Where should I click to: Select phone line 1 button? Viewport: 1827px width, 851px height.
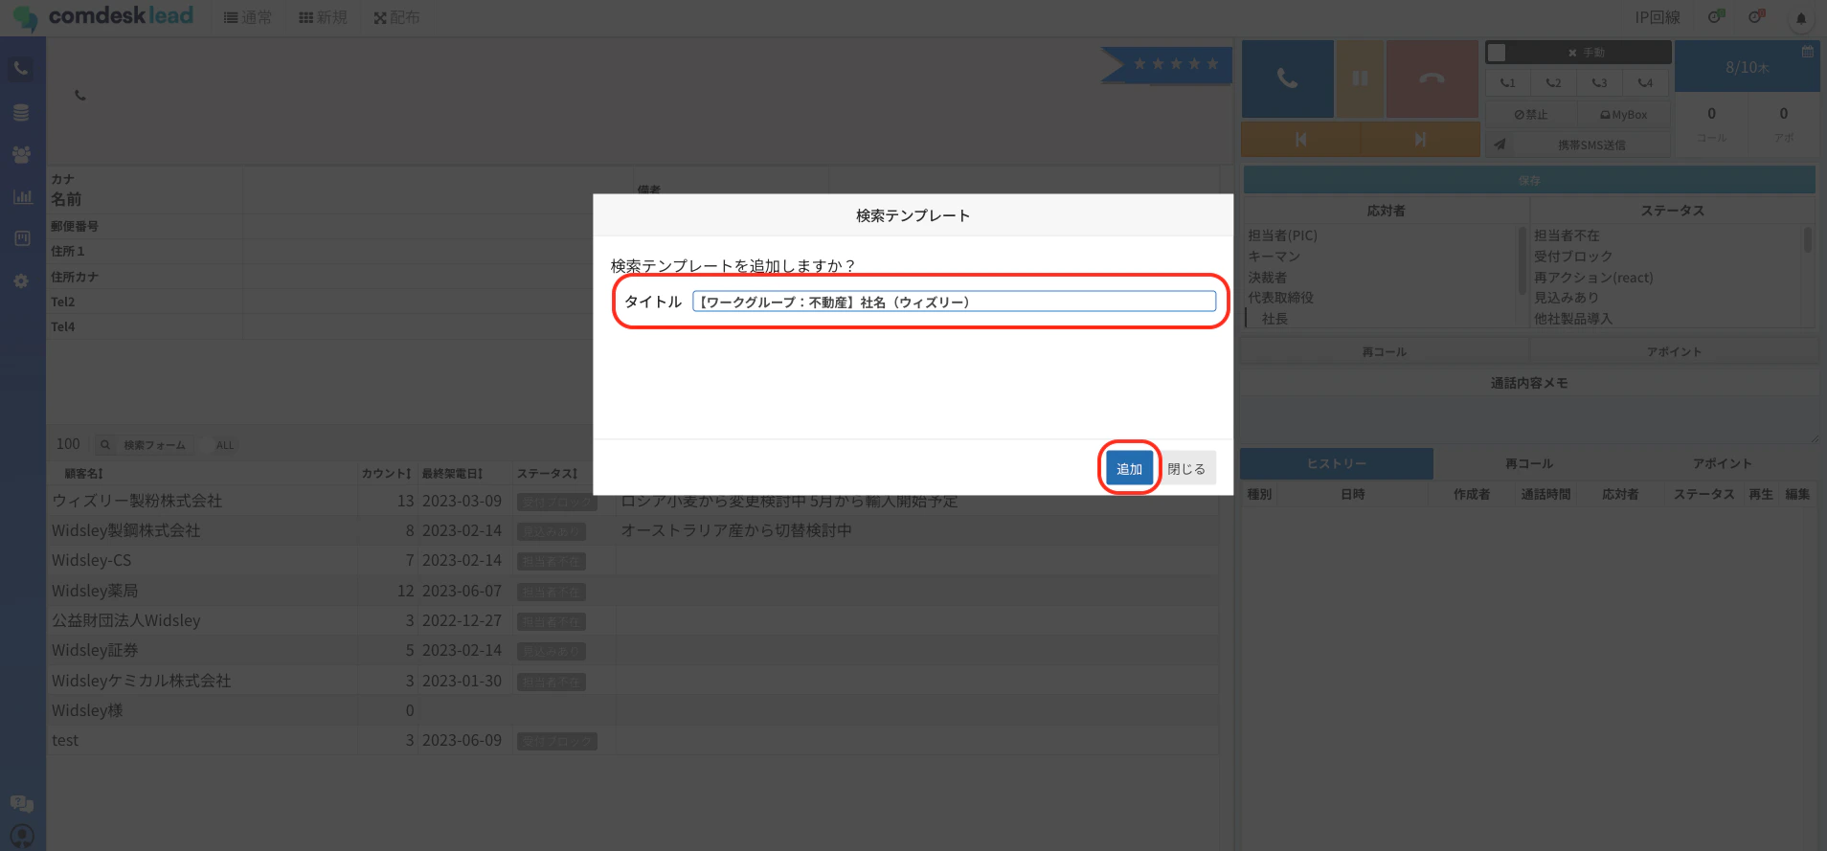click(1508, 82)
